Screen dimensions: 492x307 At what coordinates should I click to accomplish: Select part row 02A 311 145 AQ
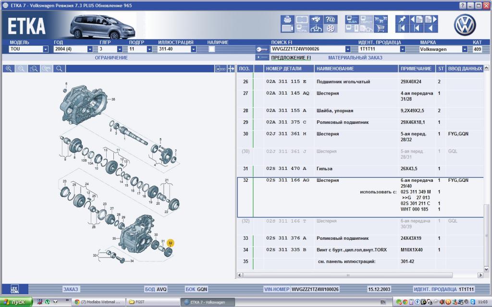click(360, 96)
